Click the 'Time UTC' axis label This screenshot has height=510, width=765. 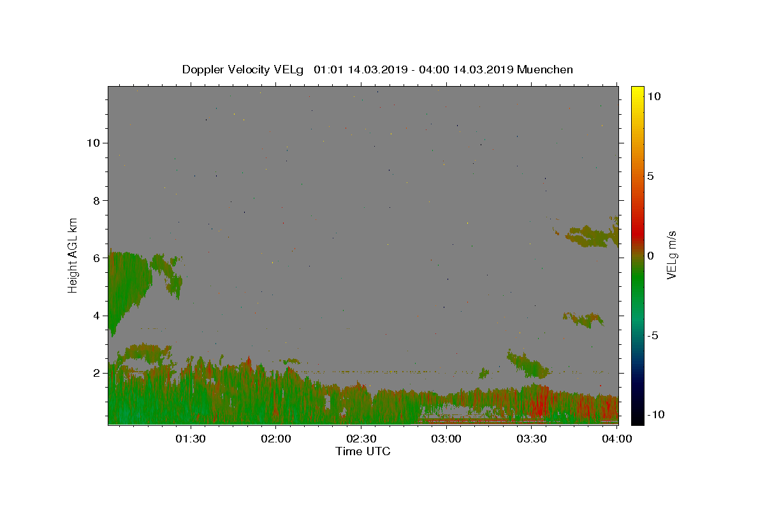click(x=363, y=451)
